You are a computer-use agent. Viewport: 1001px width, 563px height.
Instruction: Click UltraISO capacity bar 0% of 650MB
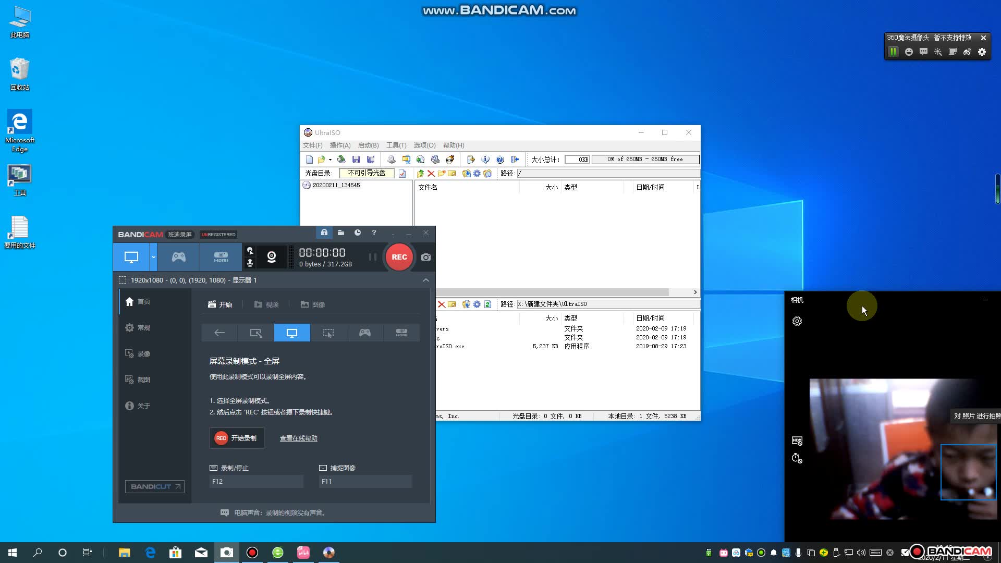click(x=645, y=160)
